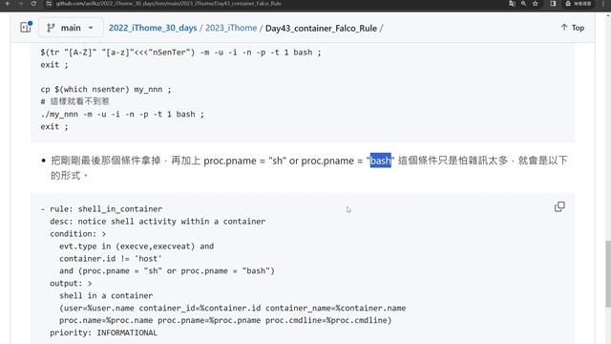The height and width of the screenshot is (344, 611).
Task: Click 'cp $(which nsenter) my_nnn' line
Action: tap(106, 89)
